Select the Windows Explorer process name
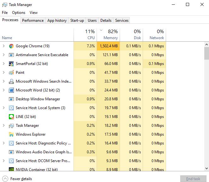The image size is (209, 182). 31,134
